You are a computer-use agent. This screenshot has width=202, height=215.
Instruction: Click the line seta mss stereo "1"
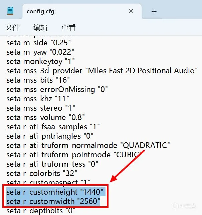click(41, 108)
